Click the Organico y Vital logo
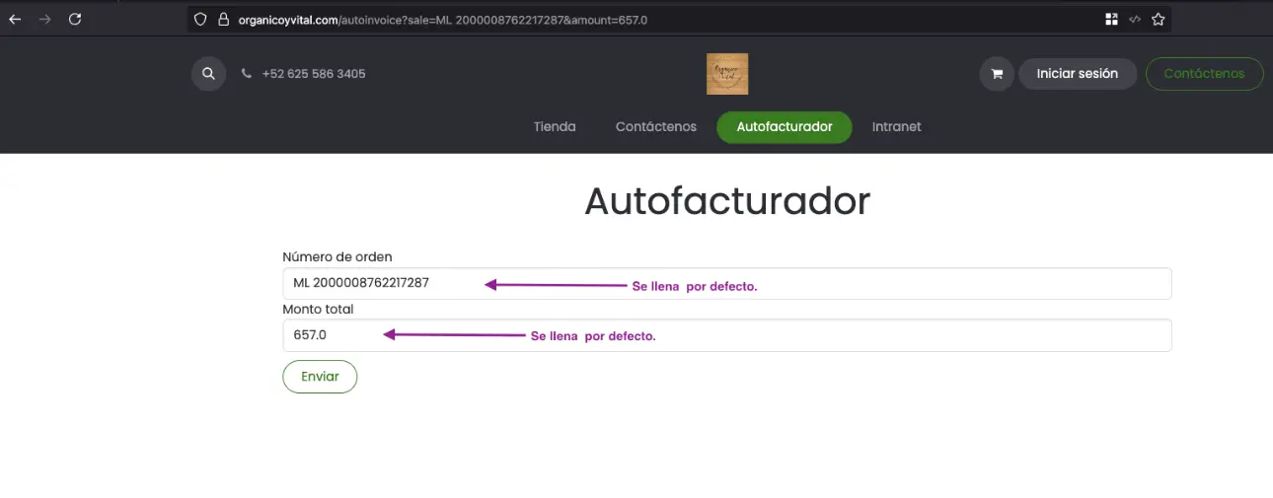1273x498 pixels. [727, 74]
